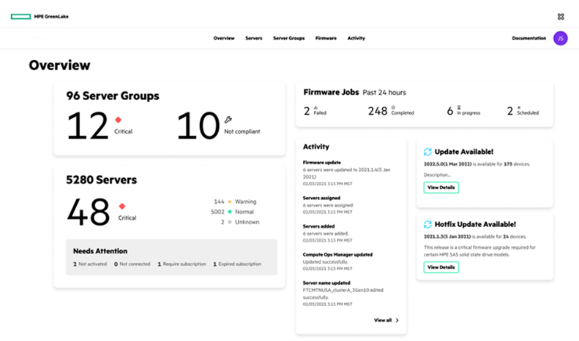The image size is (579, 341).
Task: Switch to the Firmware tab
Action: coord(326,38)
